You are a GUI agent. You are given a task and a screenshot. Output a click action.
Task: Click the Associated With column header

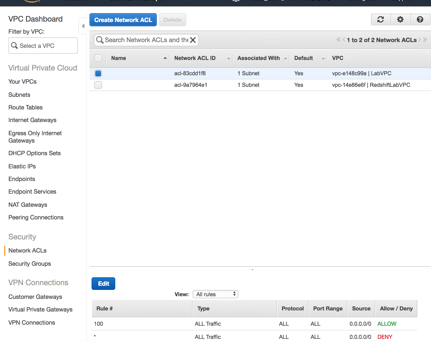259,58
